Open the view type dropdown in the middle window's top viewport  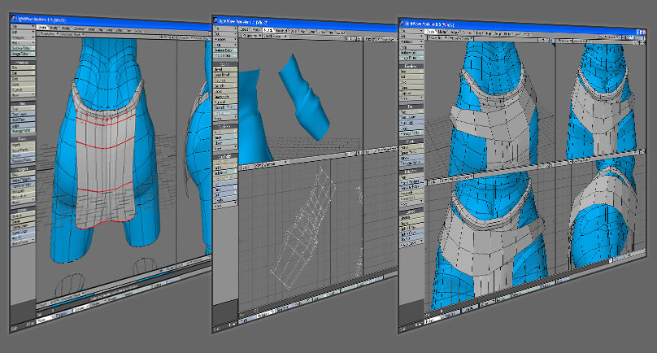(253, 37)
